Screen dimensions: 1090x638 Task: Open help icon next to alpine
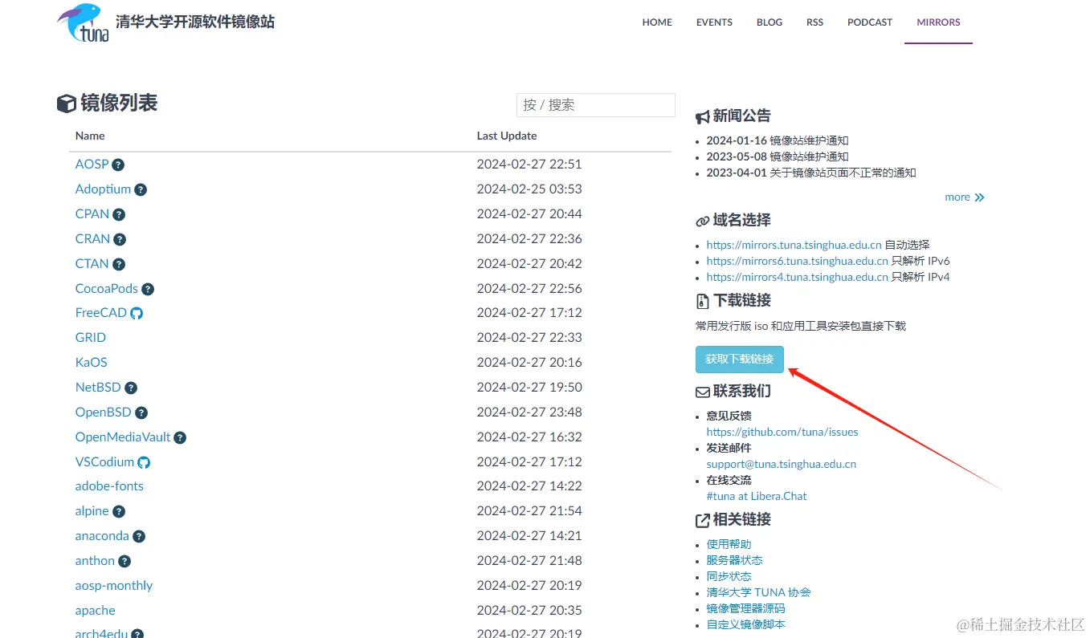pos(119,511)
